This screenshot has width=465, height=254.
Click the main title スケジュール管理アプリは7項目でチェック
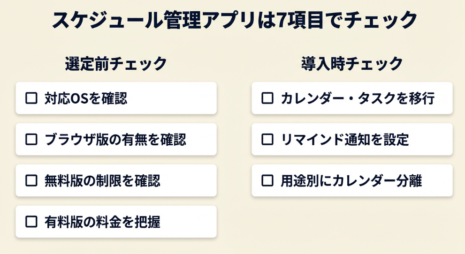pos(234,20)
